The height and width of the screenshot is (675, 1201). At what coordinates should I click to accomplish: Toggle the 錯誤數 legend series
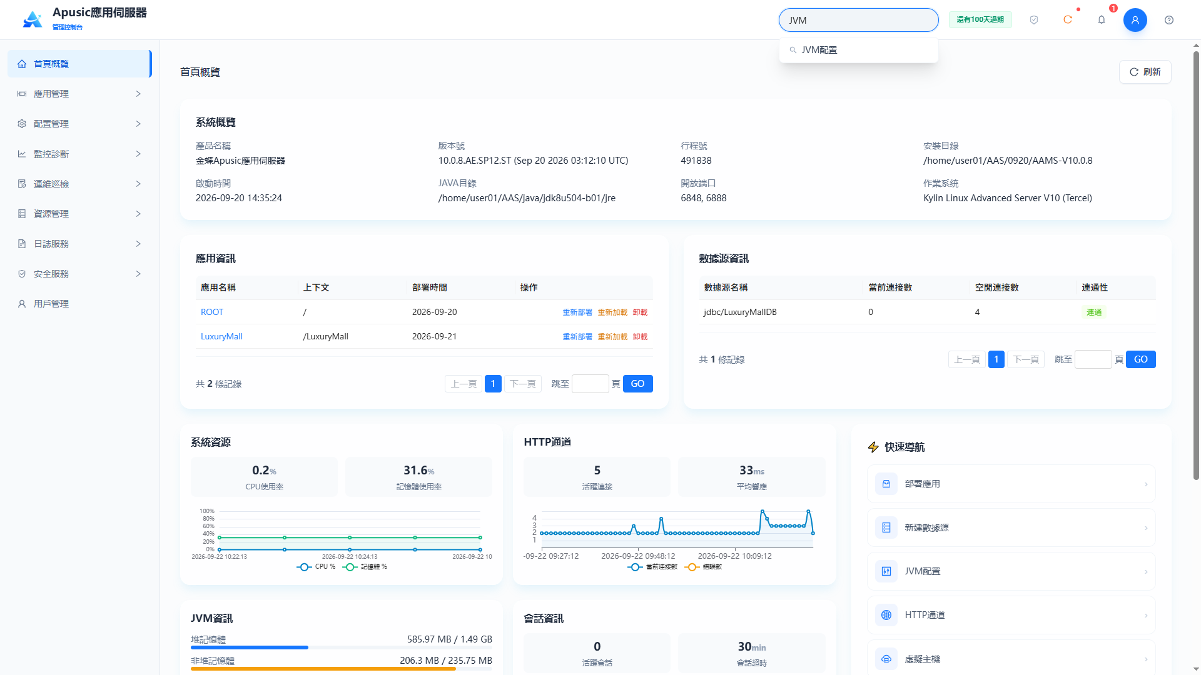click(704, 567)
